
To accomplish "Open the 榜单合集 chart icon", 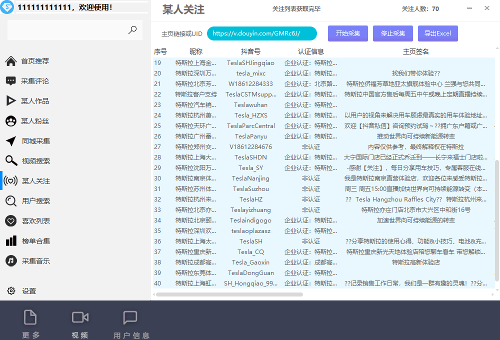I will (11, 240).
